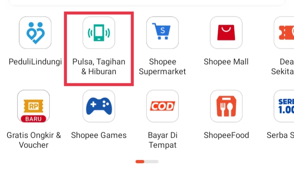Tap the orange Deals ticket icon
Viewport: 294px width, 174px height.
coord(284,33)
